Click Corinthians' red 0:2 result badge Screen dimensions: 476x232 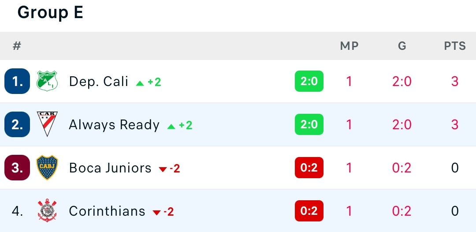[x=309, y=211]
